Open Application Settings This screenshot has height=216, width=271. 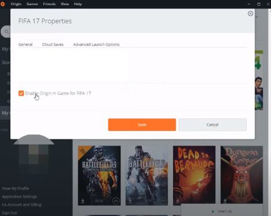pos(20,196)
